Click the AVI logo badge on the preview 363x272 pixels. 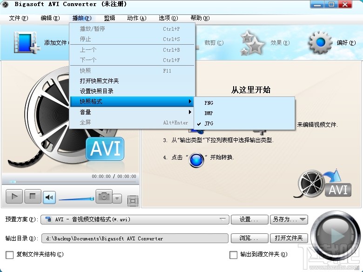click(x=105, y=149)
